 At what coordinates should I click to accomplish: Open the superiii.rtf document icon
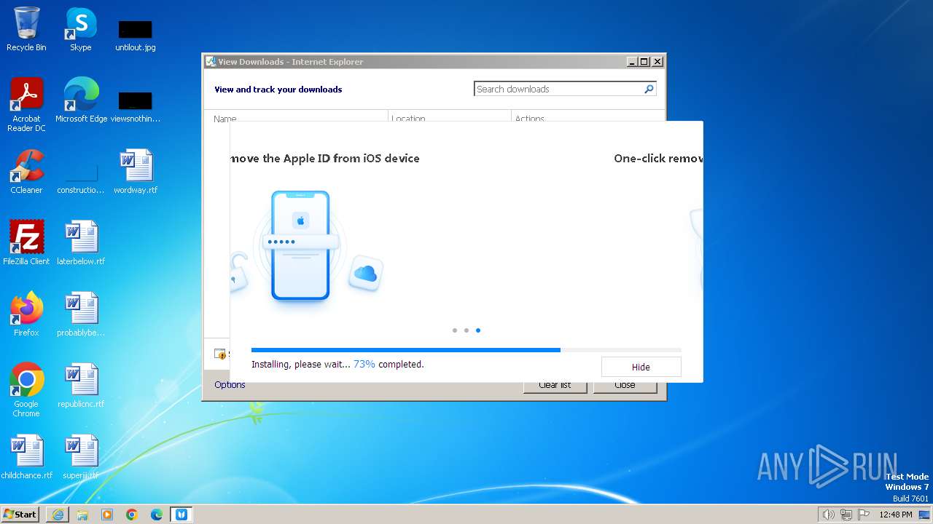click(81, 456)
